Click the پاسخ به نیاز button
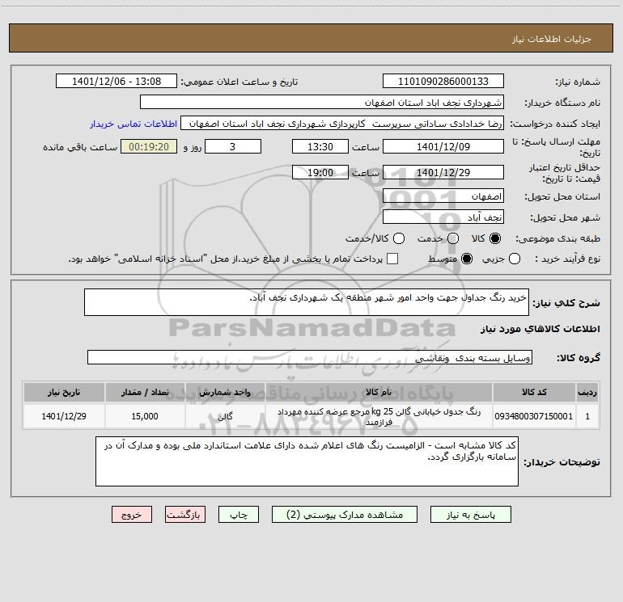 (x=471, y=515)
